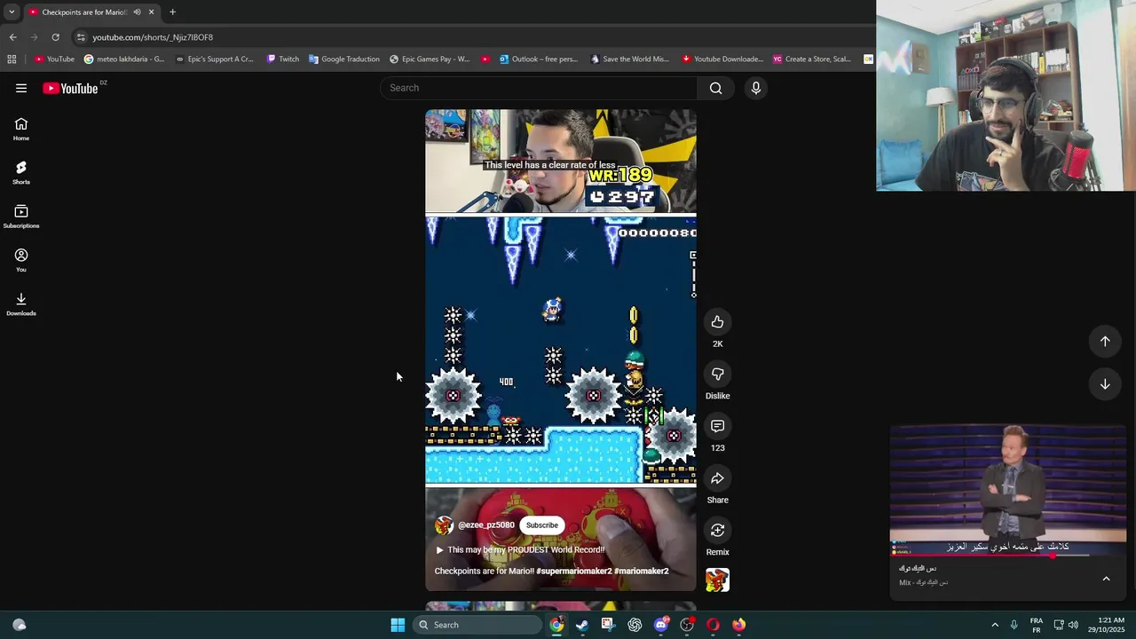Open the Save the World Mis... bookmark
The width and height of the screenshot is (1136, 639).
(628, 59)
